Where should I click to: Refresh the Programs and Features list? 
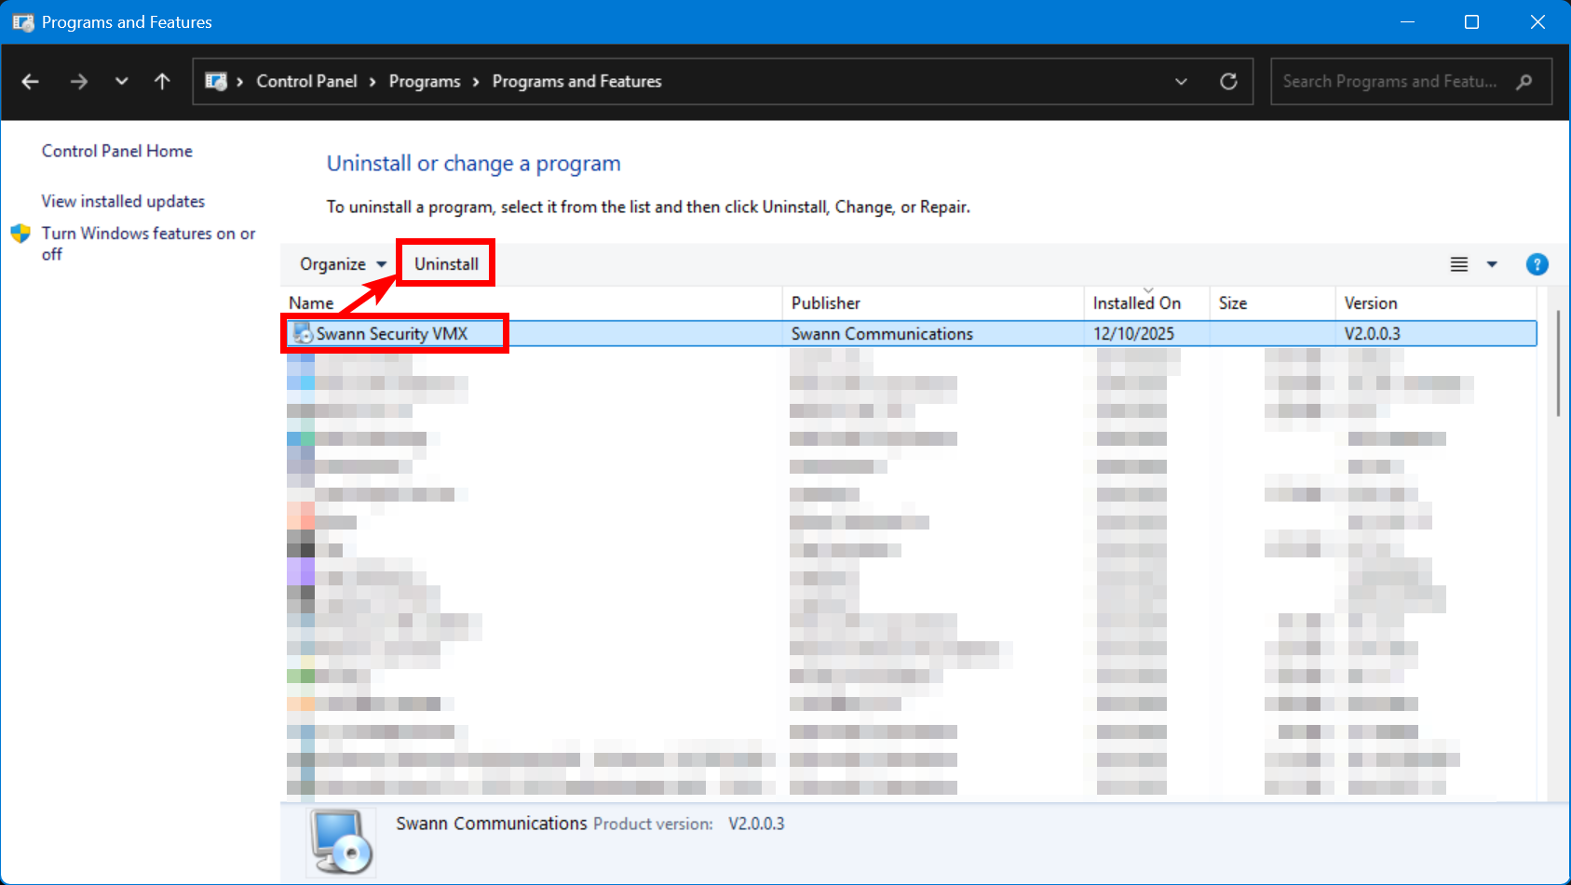point(1228,82)
